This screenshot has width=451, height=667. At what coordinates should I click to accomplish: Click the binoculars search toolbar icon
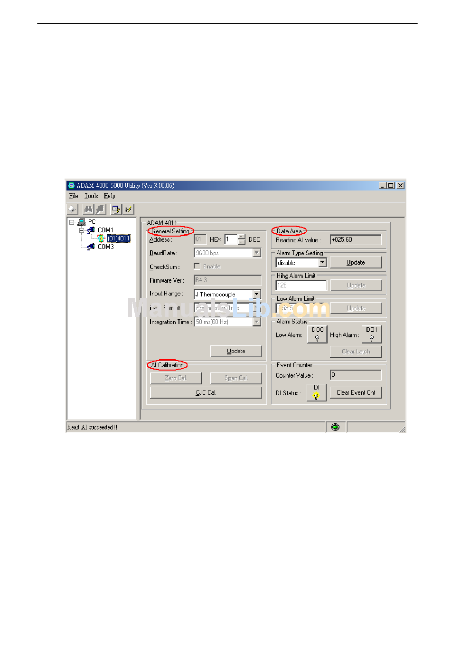[x=88, y=209]
